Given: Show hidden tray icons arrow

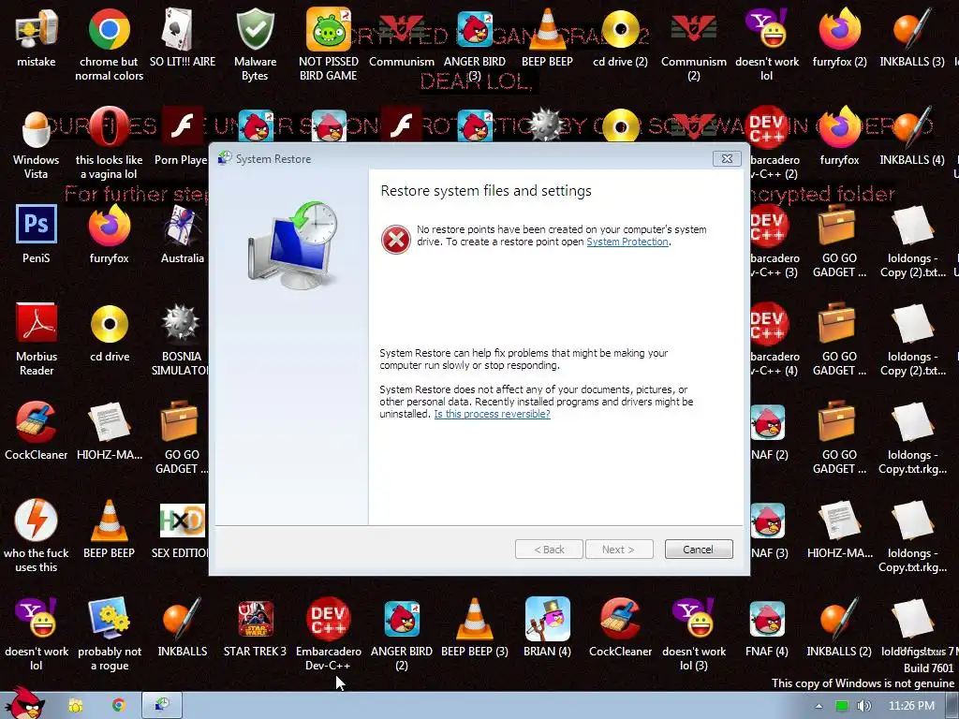Looking at the screenshot, I should pos(819,706).
